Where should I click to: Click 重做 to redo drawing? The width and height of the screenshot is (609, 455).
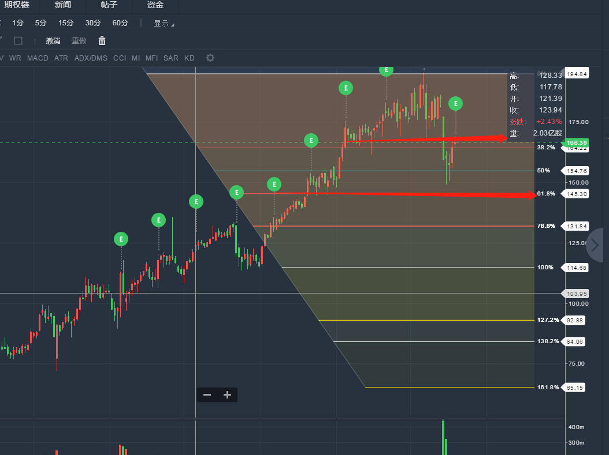(79, 41)
